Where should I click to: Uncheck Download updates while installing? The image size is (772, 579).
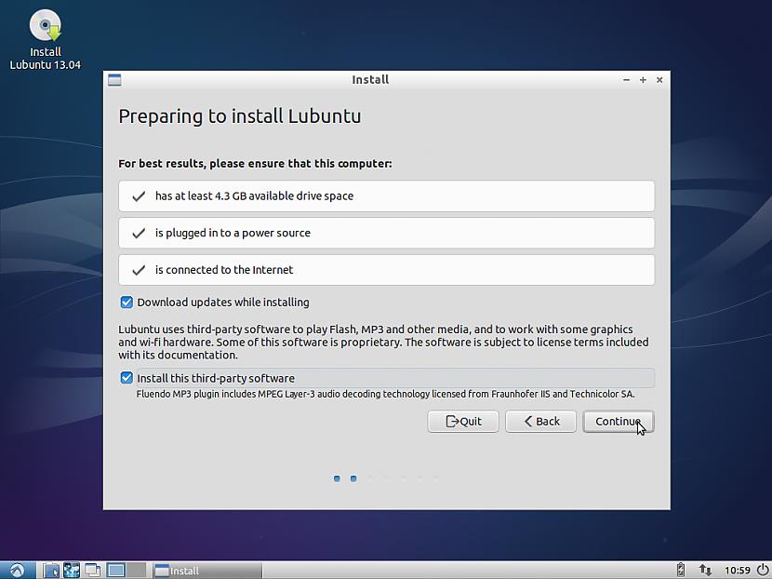126,302
